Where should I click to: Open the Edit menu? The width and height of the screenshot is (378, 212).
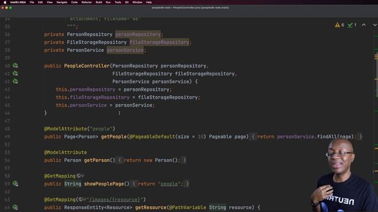40,2
